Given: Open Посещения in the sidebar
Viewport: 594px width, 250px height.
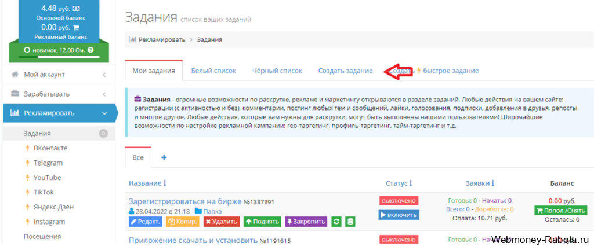Looking at the screenshot, I should (x=42, y=237).
